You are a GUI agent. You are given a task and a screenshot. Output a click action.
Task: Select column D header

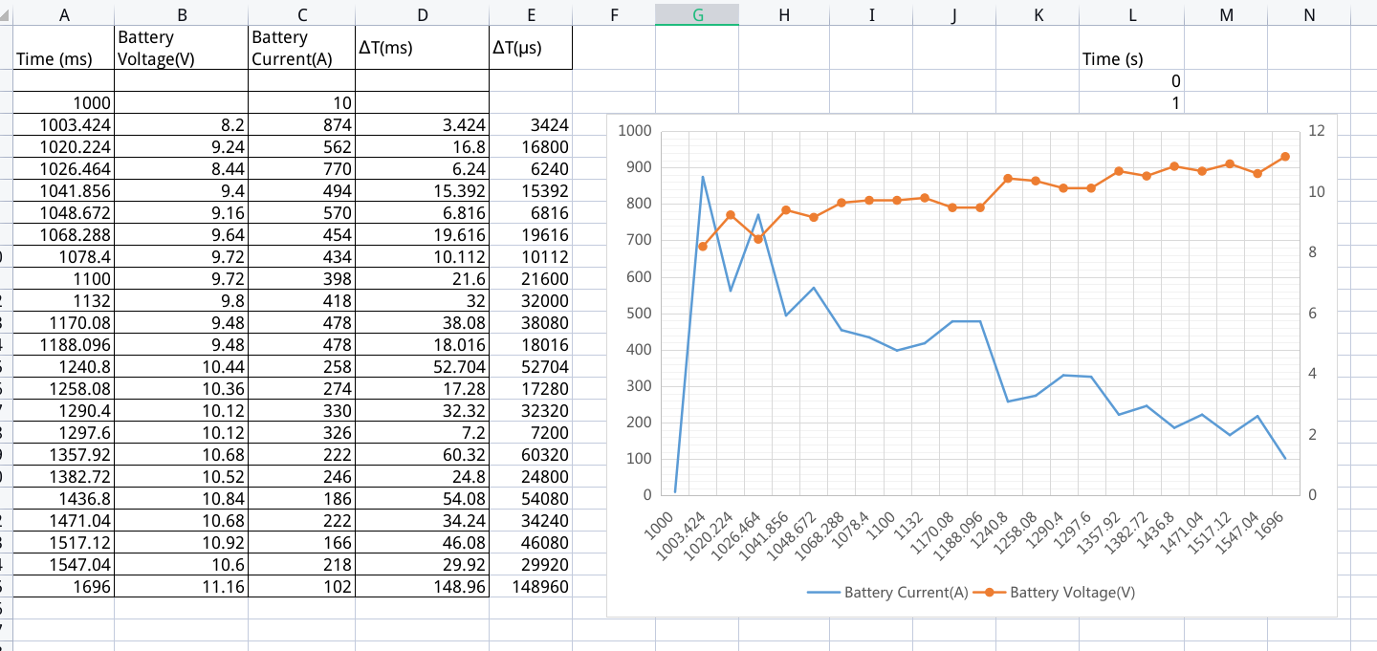pos(423,14)
